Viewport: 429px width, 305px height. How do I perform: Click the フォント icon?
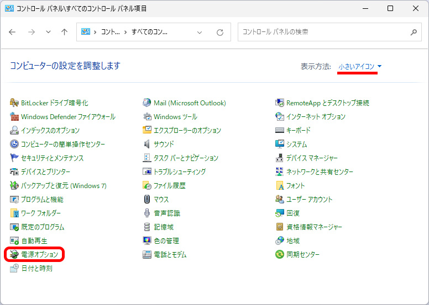280,186
